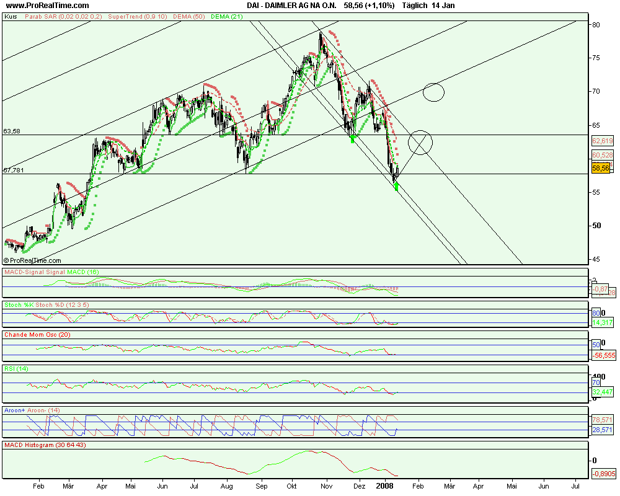Click the 80 stochastic level tag

click(x=596, y=313)
